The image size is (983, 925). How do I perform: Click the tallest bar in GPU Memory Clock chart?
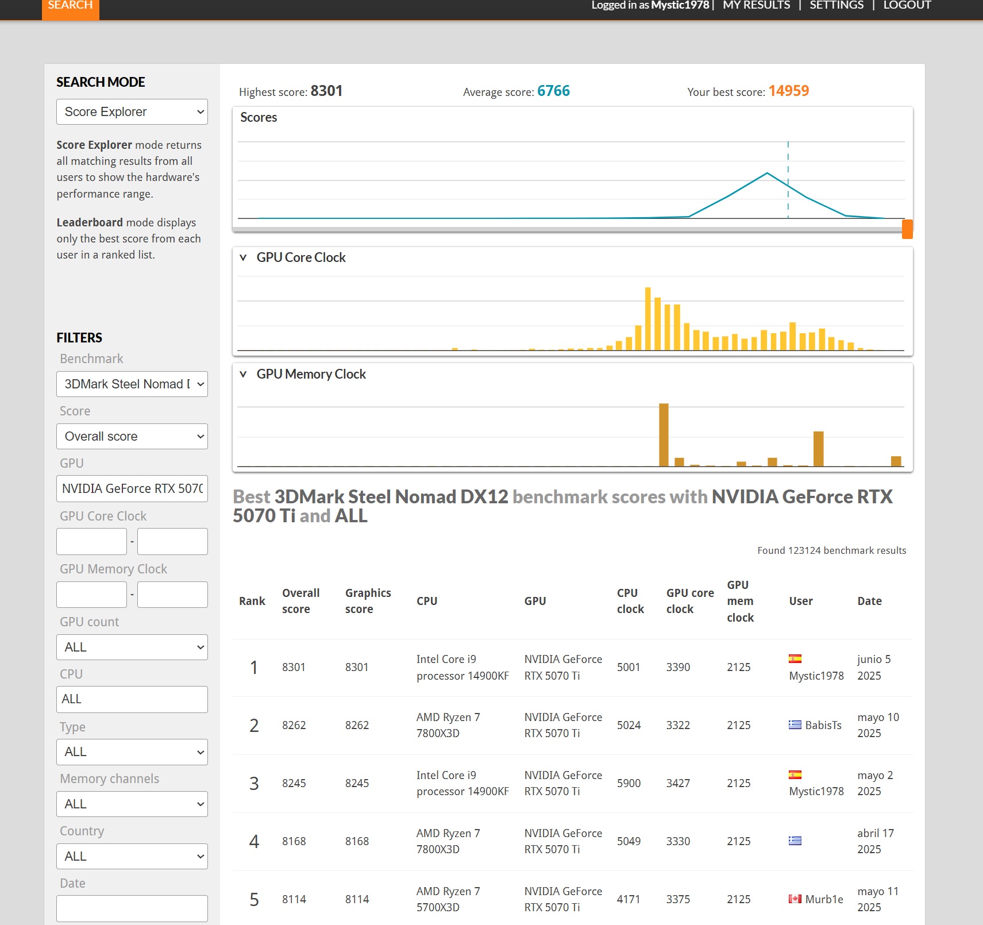click(664, 435)
